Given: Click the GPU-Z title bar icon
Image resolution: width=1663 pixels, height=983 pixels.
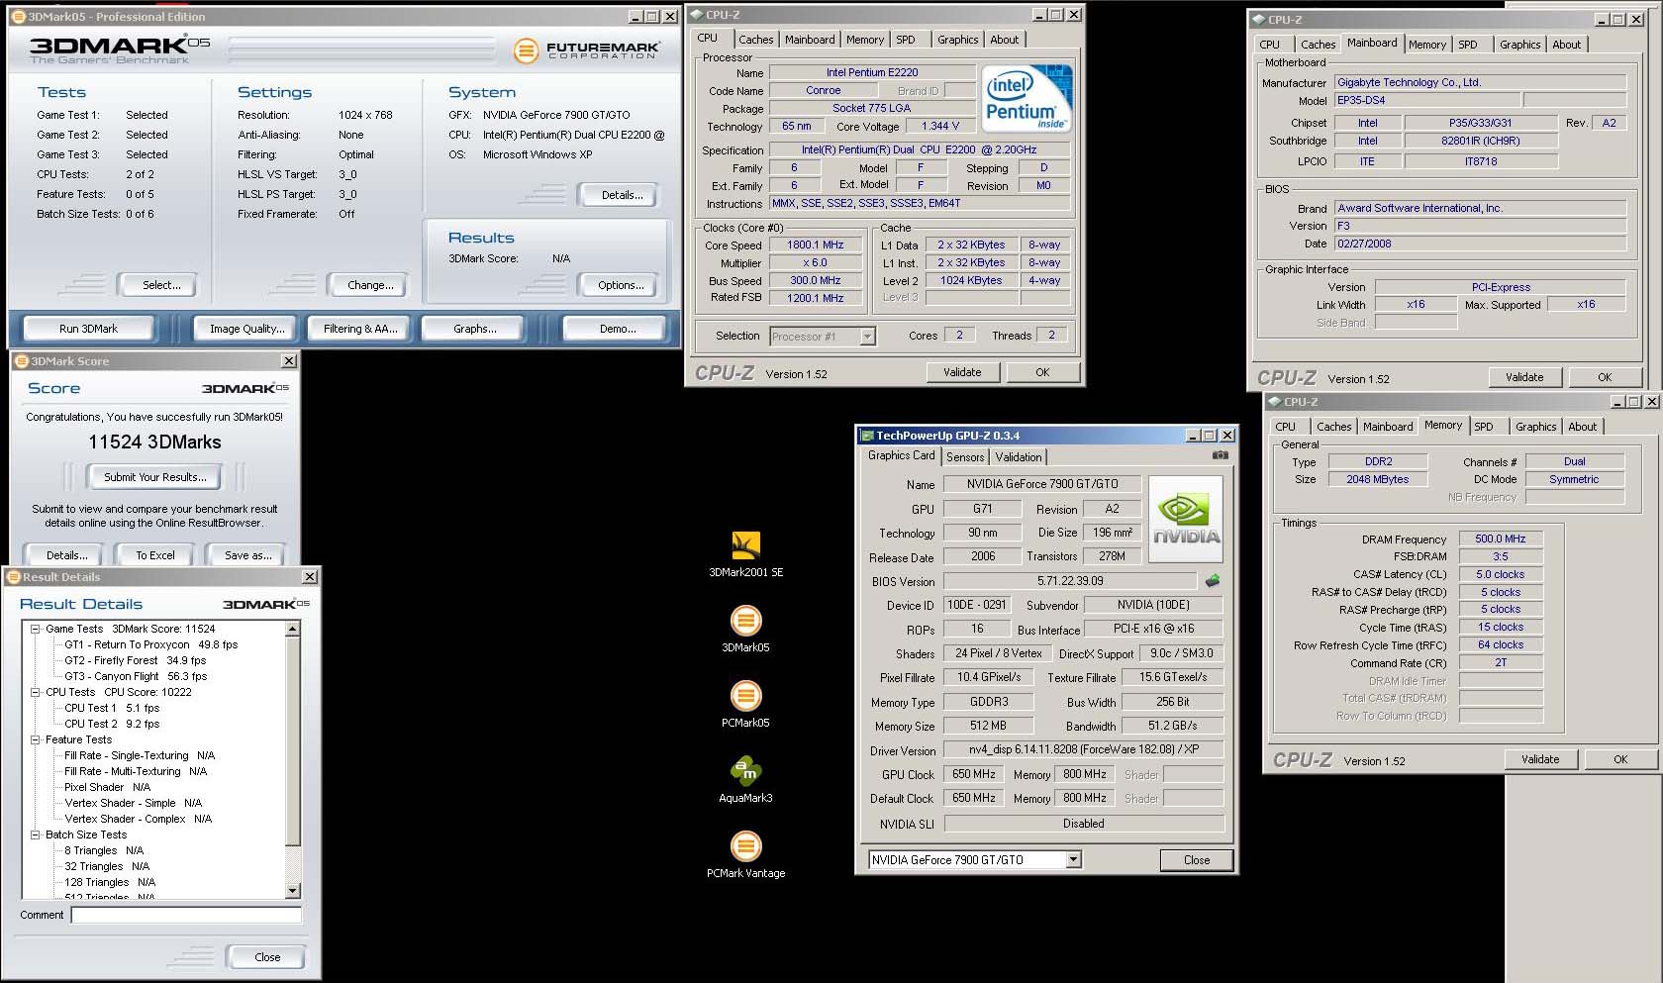Looking at the screenshot, I should pos(867,436).
